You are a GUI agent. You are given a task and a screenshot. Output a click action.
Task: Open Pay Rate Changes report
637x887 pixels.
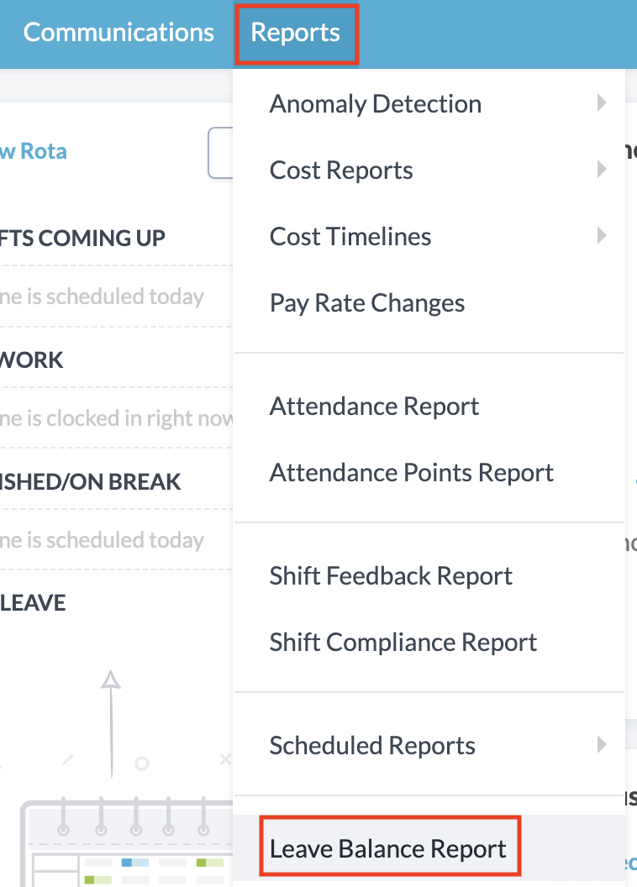click(x=367, y=303)
